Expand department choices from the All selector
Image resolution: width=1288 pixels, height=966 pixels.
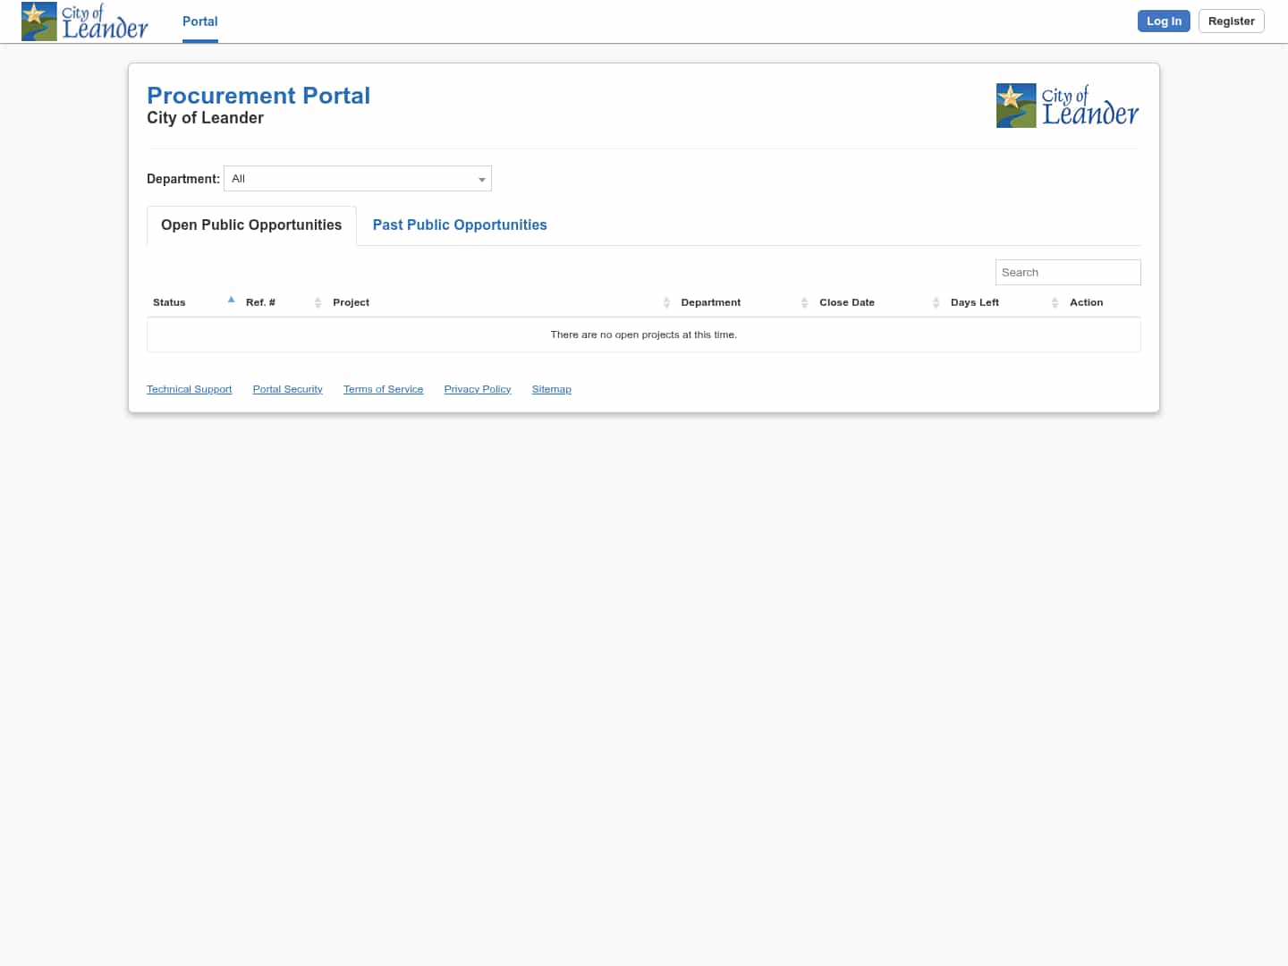pyautogui.click(x=358, y=178)
